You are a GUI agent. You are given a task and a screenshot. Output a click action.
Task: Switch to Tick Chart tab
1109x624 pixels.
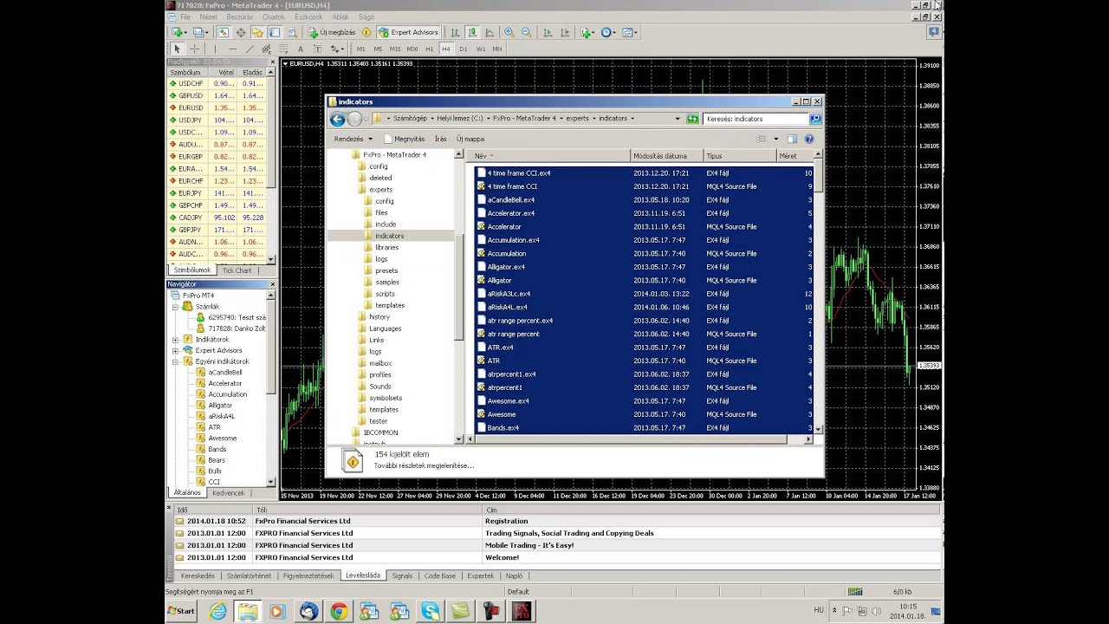(237, 270)
